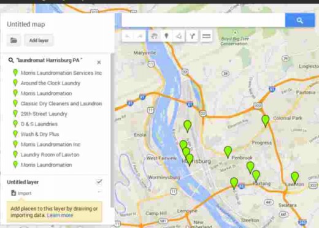Viewport: 319px width, 228px height.
Task: Click the Add layer button
Action: click(x=39, y=40)
